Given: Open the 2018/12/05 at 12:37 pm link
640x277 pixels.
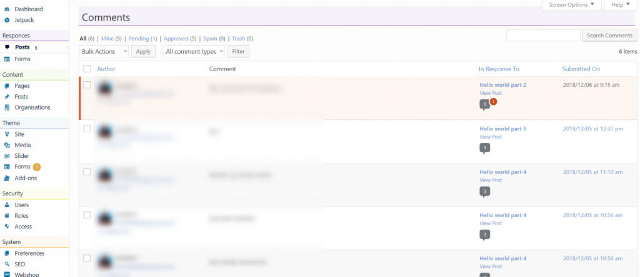Looking at the screenshot, I should click(593, 129).
